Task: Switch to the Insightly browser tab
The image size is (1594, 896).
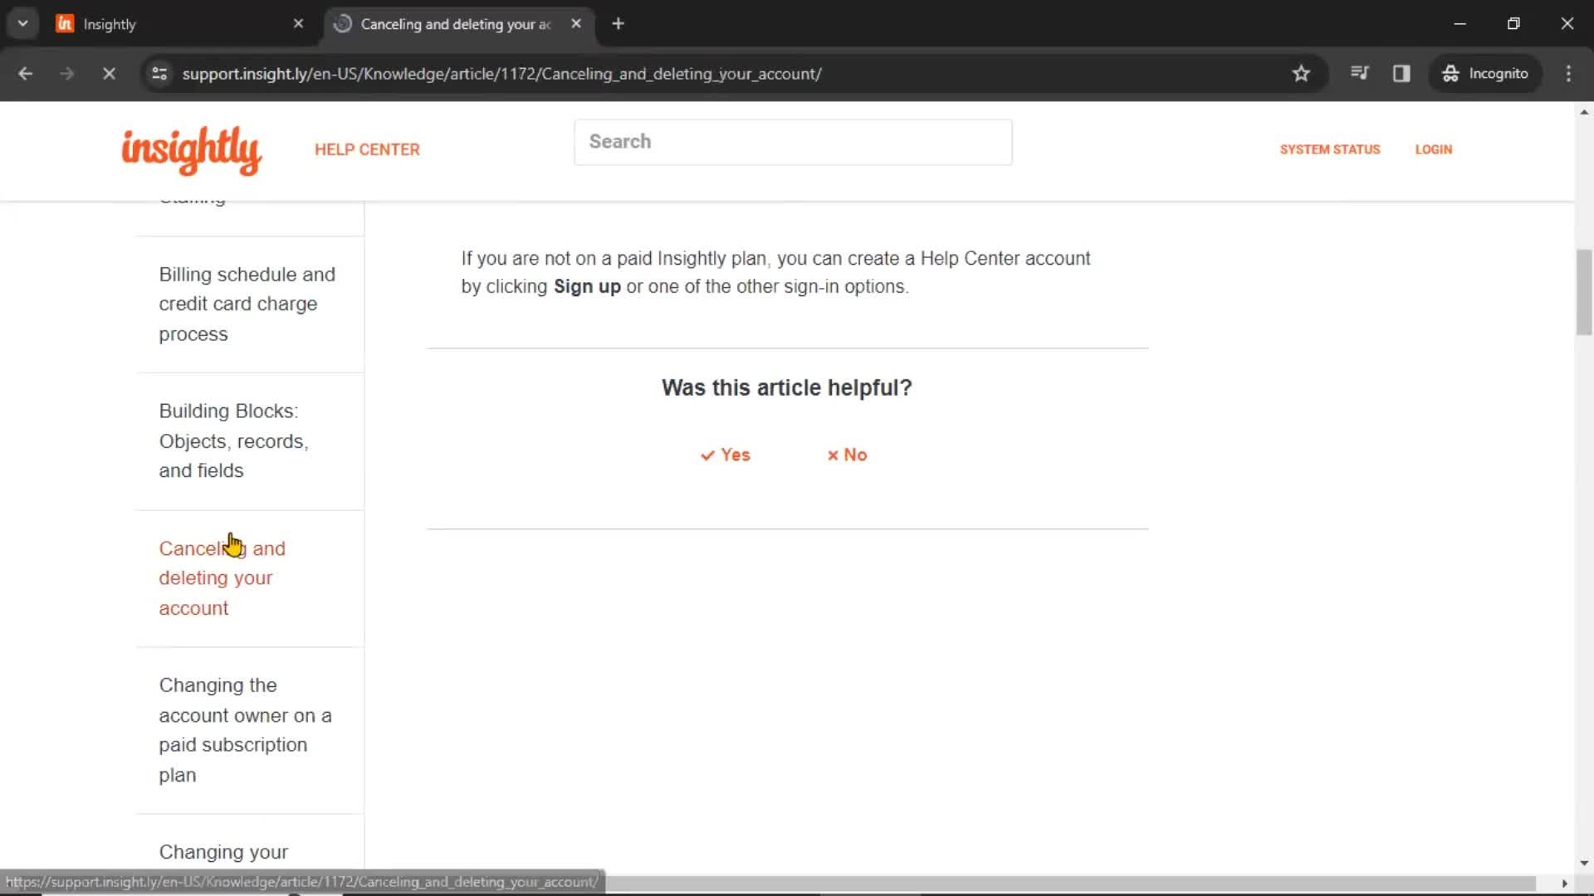Action: (x=177, y=24)
